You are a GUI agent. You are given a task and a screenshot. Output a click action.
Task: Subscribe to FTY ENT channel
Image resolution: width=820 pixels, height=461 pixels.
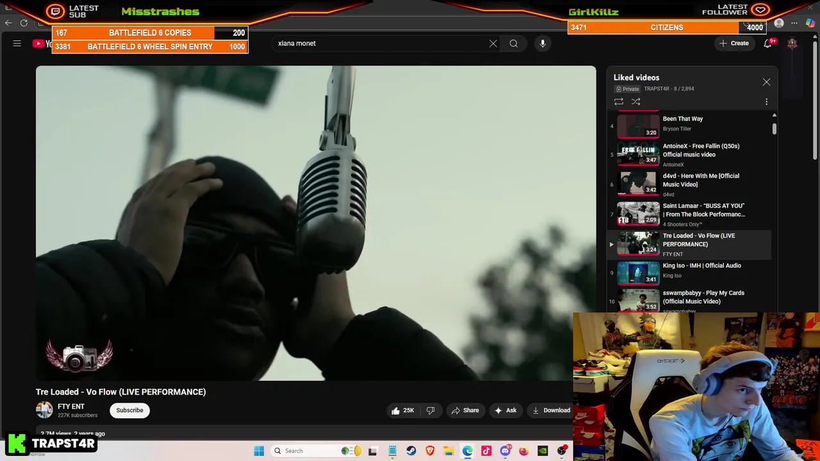pos(129,410)
